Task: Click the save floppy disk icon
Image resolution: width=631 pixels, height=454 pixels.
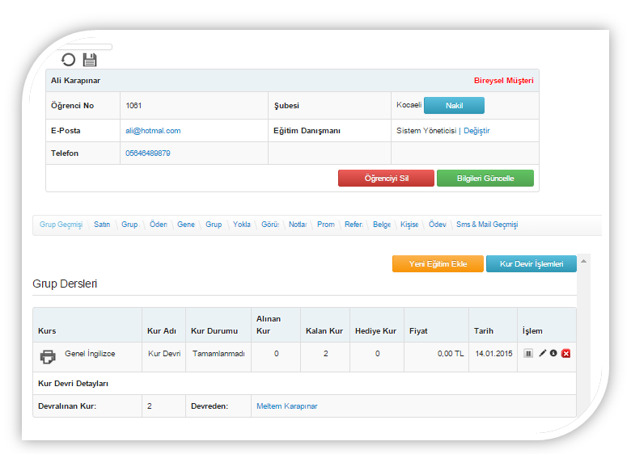Action: (x=90, y=59)
